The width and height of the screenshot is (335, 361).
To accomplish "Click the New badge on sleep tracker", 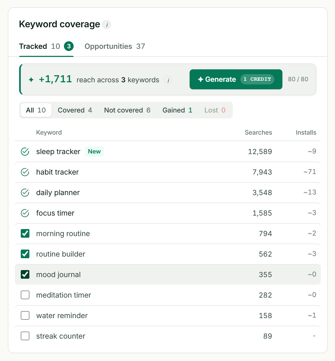I will tap(94, 152).
